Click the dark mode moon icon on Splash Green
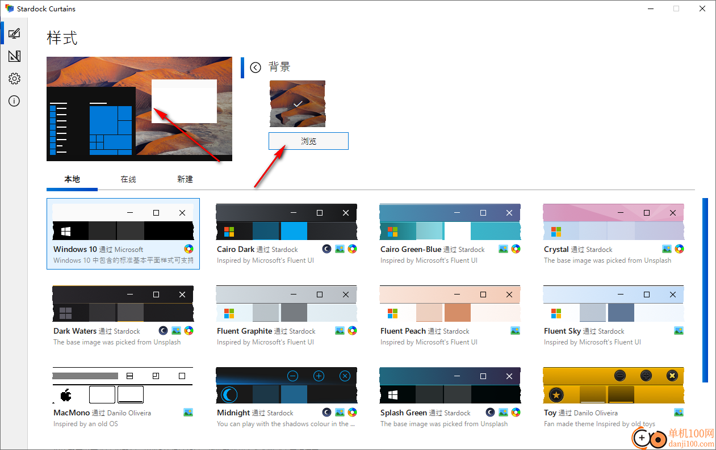716x450 pixels. 490,412
